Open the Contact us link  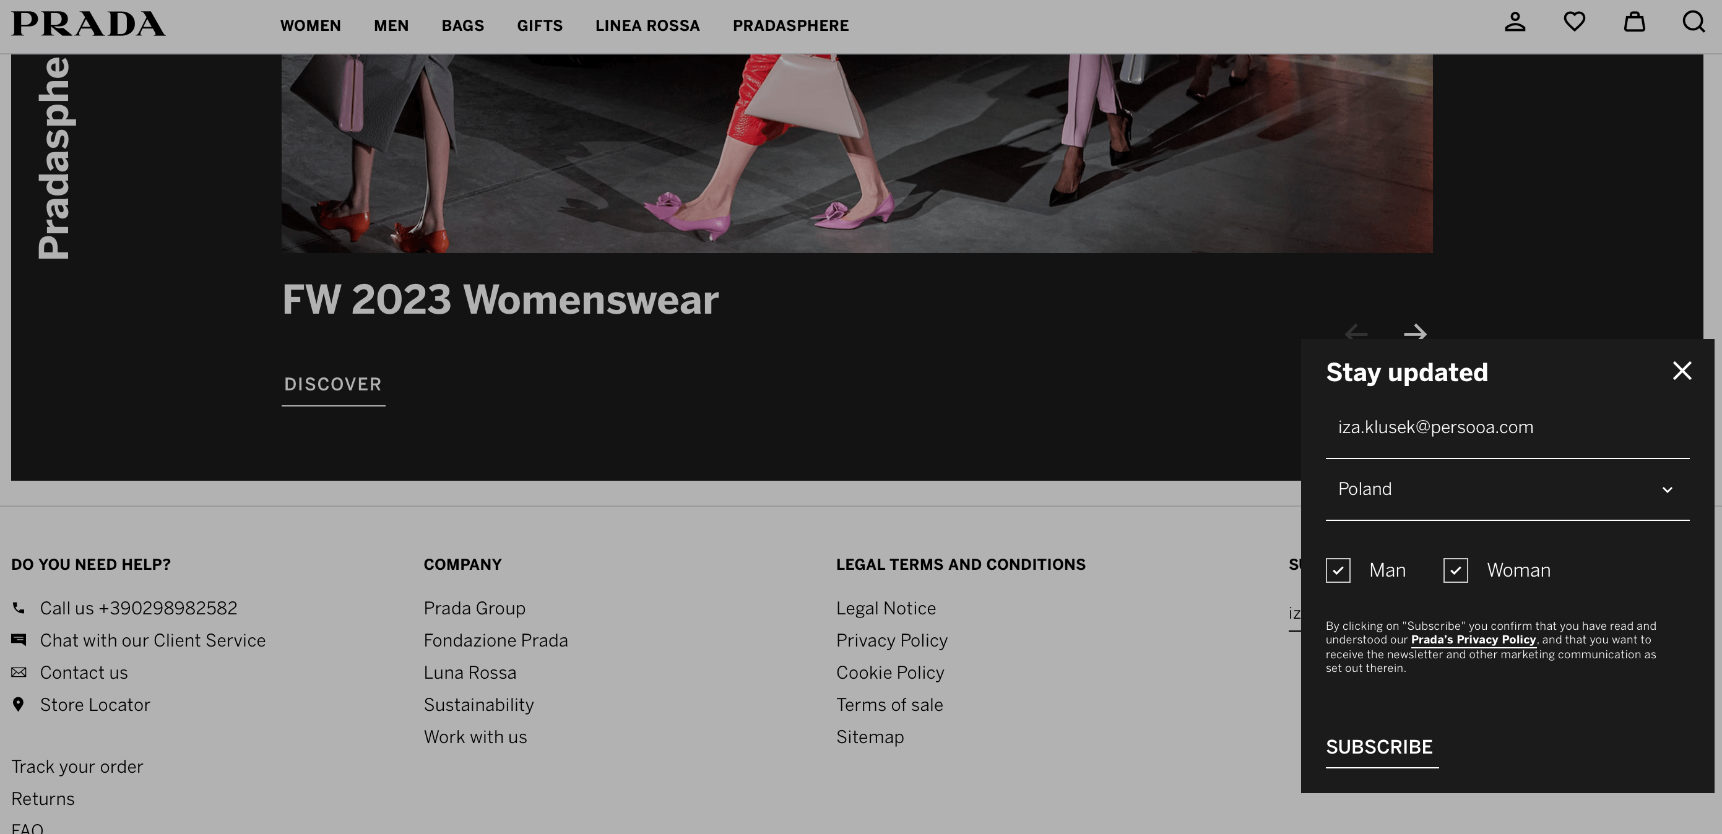(84, 672)
